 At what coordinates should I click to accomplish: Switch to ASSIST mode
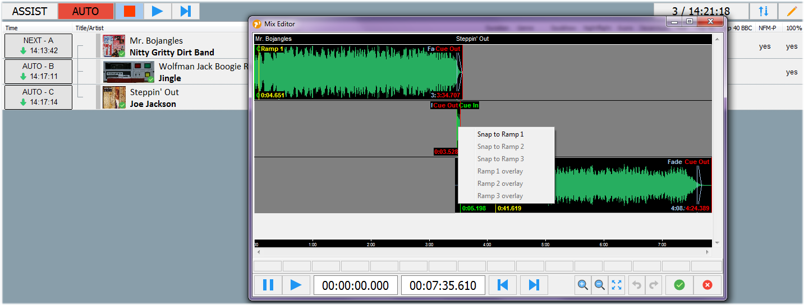click(29, 11)
